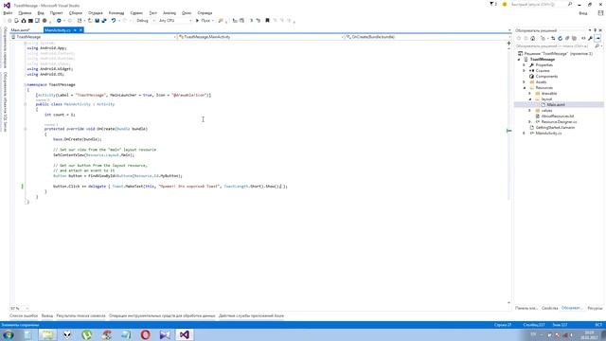This screenshot has height=341, width=606.
Task: Close the MainActivity.cs editor tab
Action: pyautogui.click(x=80, y=30)
